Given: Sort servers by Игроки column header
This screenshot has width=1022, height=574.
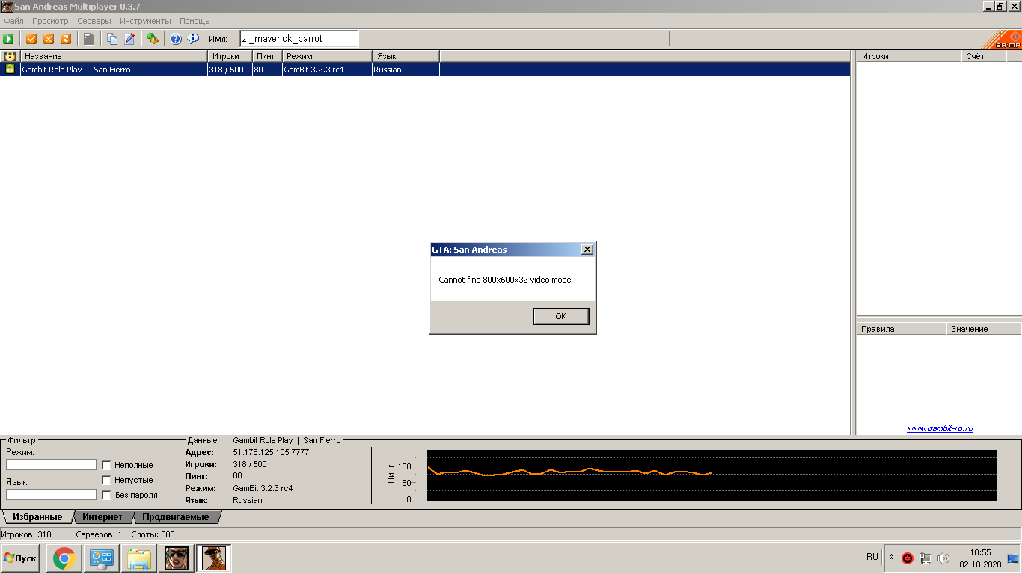Looking at the screenshot, I should point(230,56).
